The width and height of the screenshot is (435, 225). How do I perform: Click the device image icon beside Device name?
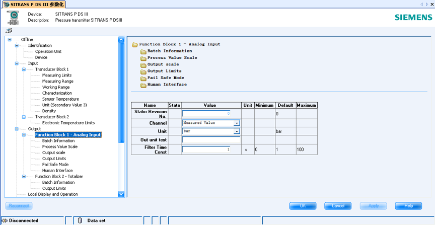(13, 18)
